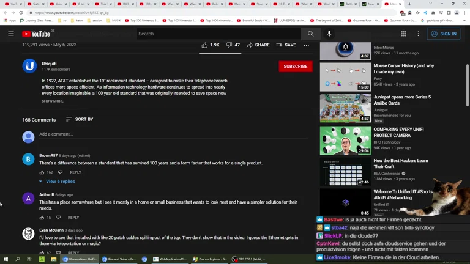Expand description with SHOW MORE
Screen dimensions: 470x264
(x=53, y=101)
